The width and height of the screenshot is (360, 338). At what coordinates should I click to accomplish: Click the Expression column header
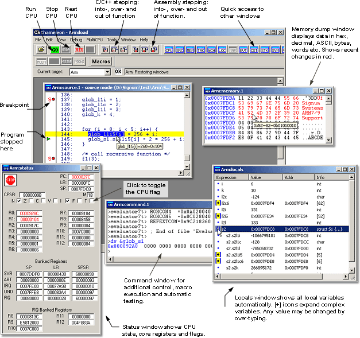(231, 177)
